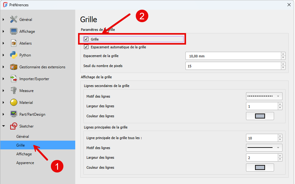Increase Espacement de la grille value
The image size is (295, 184).
coord(283,54)
